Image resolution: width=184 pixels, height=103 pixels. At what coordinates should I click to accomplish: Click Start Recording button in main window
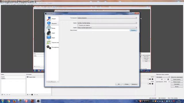177,80
